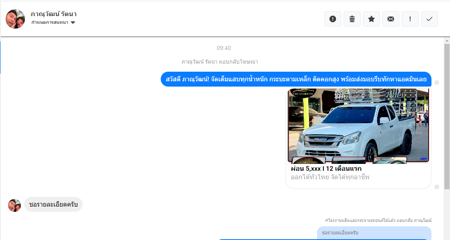Image resolution: width=450 pixels, height=240 pixels.
Task: Click the vertical scrollbar thumb
Action: 447,116
